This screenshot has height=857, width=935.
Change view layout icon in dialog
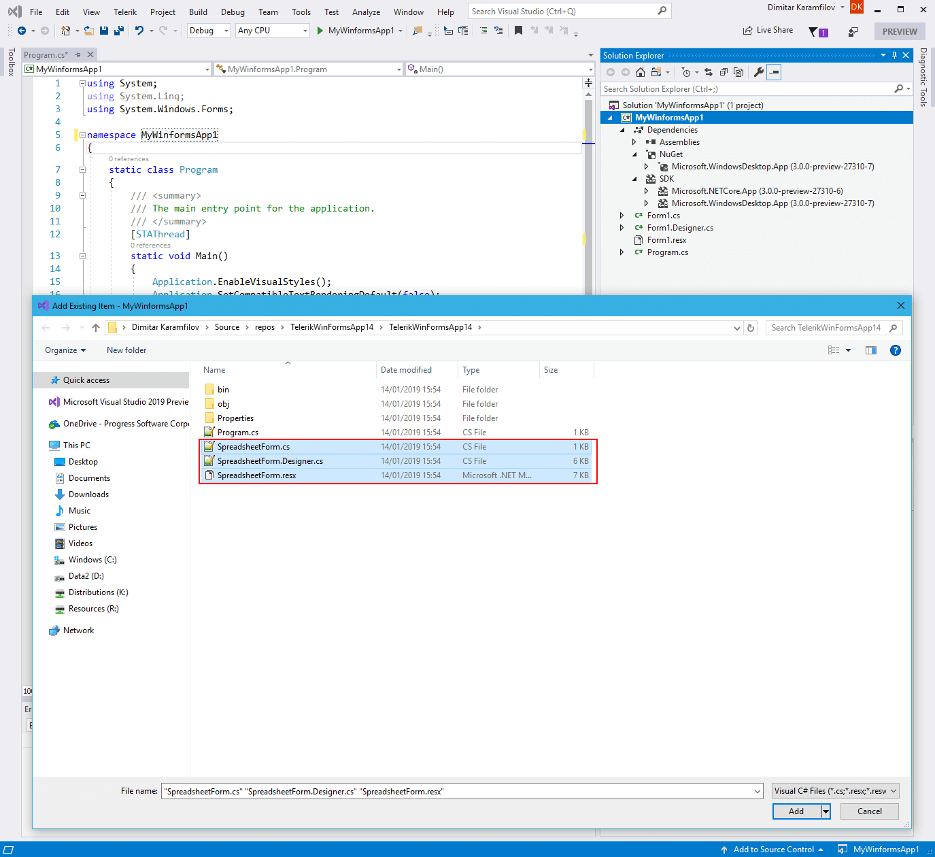[834, 350]
